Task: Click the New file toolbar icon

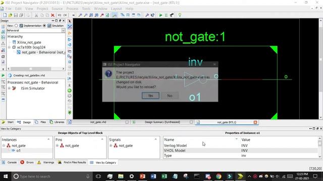Action: [x=5, y=15]
